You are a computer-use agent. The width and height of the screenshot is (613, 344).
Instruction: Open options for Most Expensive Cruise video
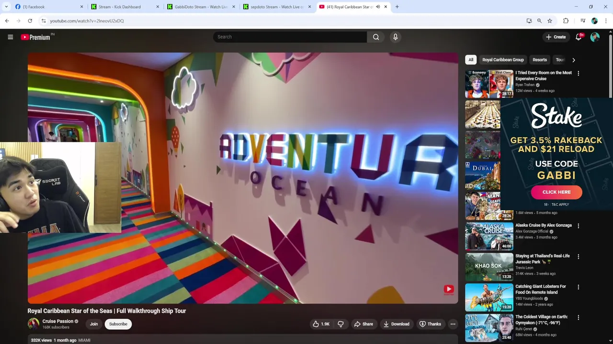[x=578, y=74]
